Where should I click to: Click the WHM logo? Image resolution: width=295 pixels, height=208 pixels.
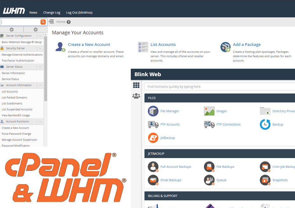pyautogui.click(x=14, y=11)
